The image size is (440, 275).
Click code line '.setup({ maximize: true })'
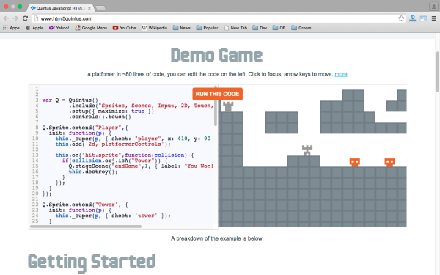[111, 111]
